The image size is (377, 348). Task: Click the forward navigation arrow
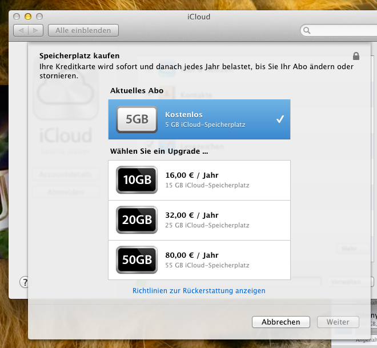(35, 30)
